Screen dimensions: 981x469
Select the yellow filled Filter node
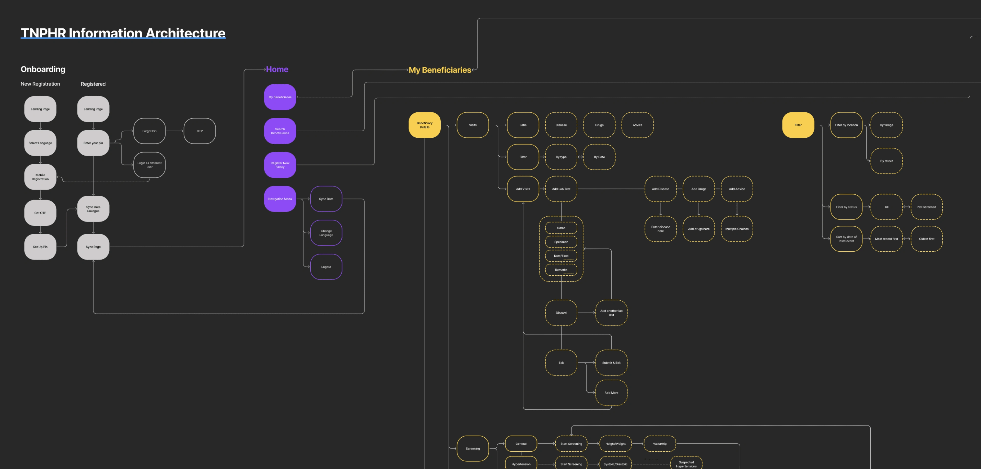(x=798, y=125)
